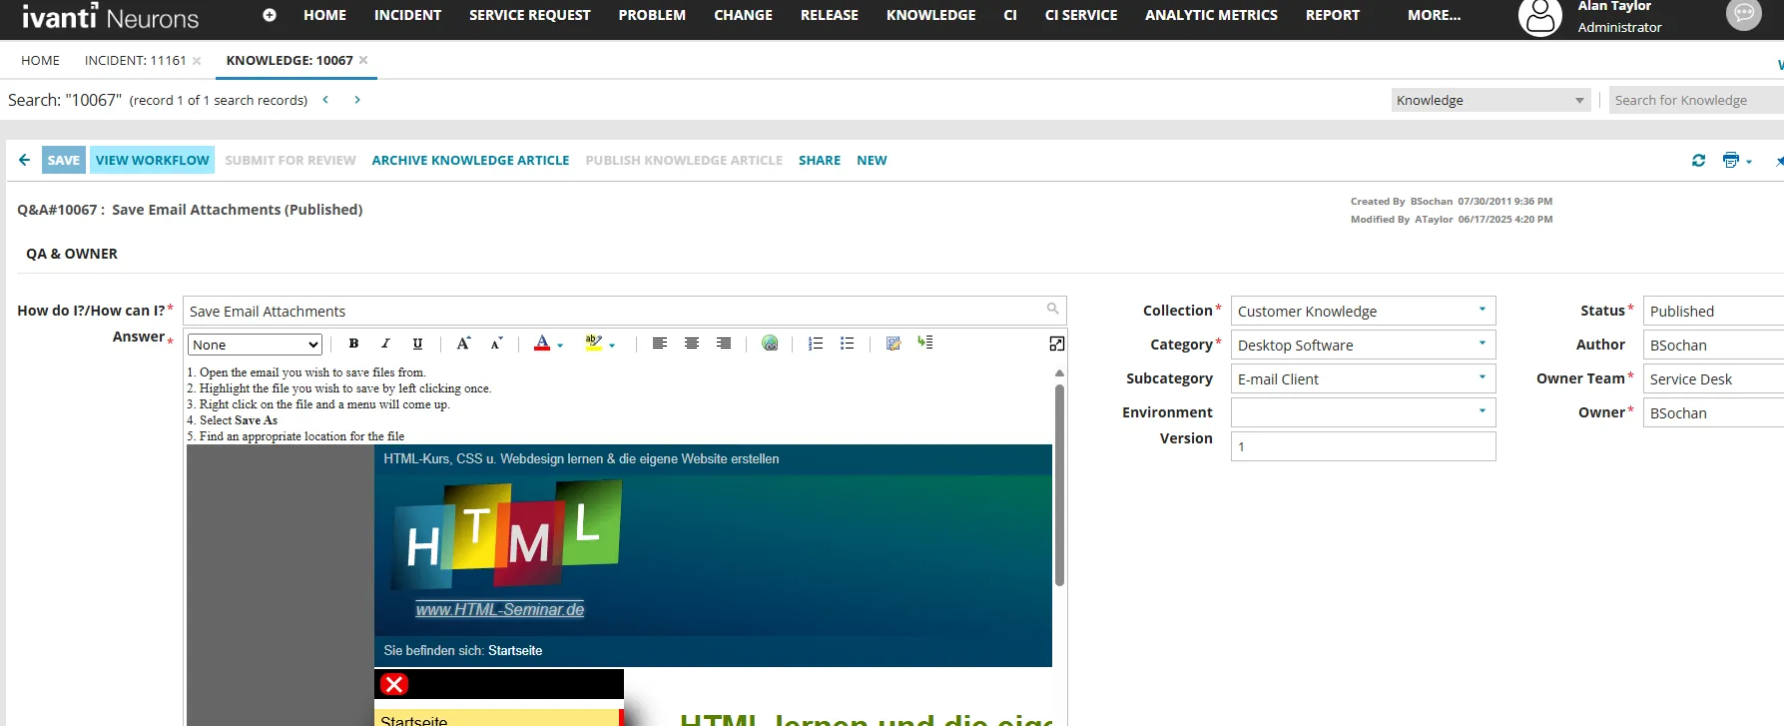Go to the previous search record
Screen dimensions: 1784x726
325,100
